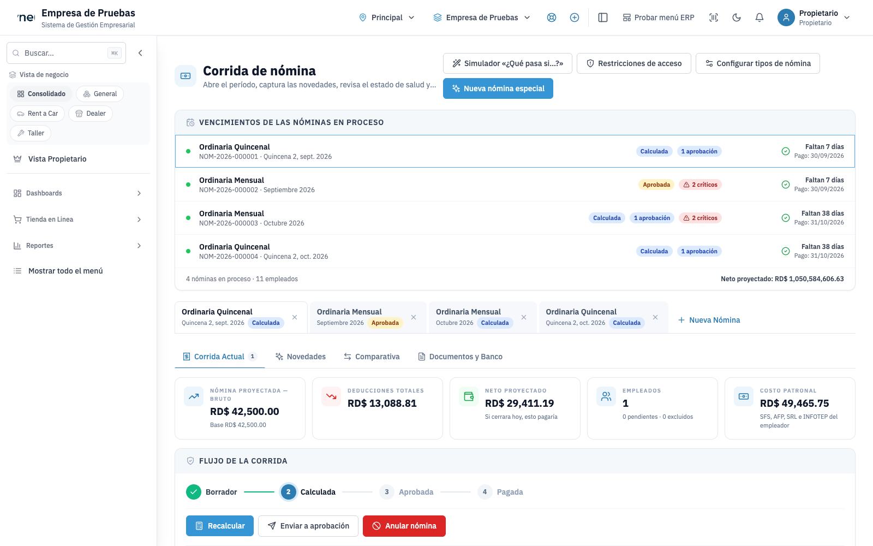Expand the Tienda en Linea section
The width and height of the screenshot is (873, 546).
pyautogui.click(x=78, y=219)
